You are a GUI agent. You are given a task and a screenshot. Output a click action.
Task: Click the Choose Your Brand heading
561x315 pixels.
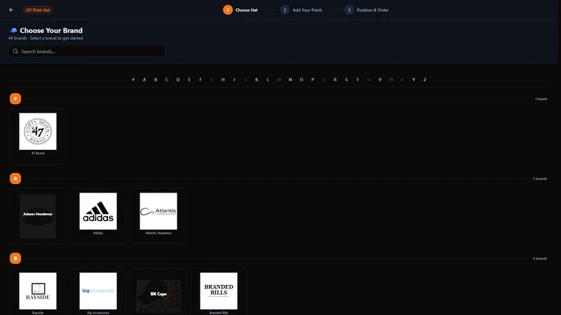[x=51, y=31]
